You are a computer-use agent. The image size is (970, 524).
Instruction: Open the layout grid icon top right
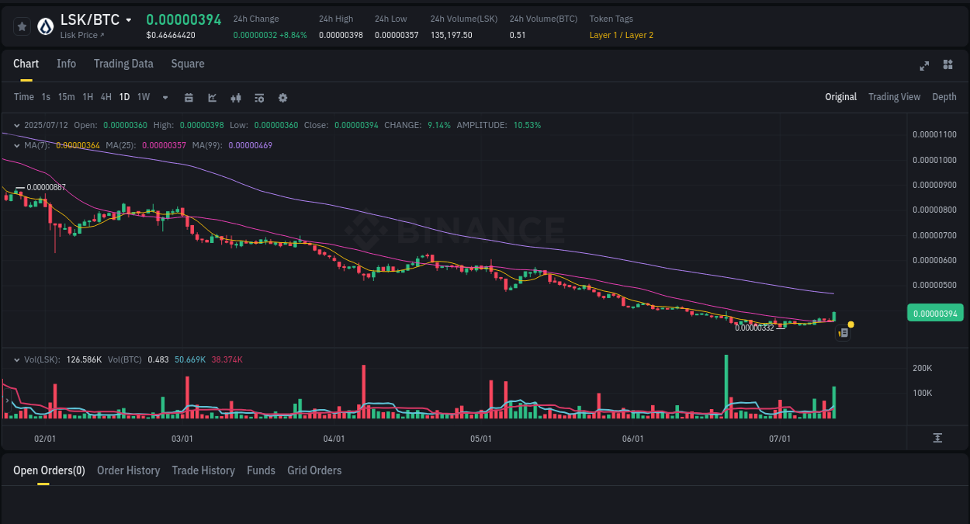[947, 65]
